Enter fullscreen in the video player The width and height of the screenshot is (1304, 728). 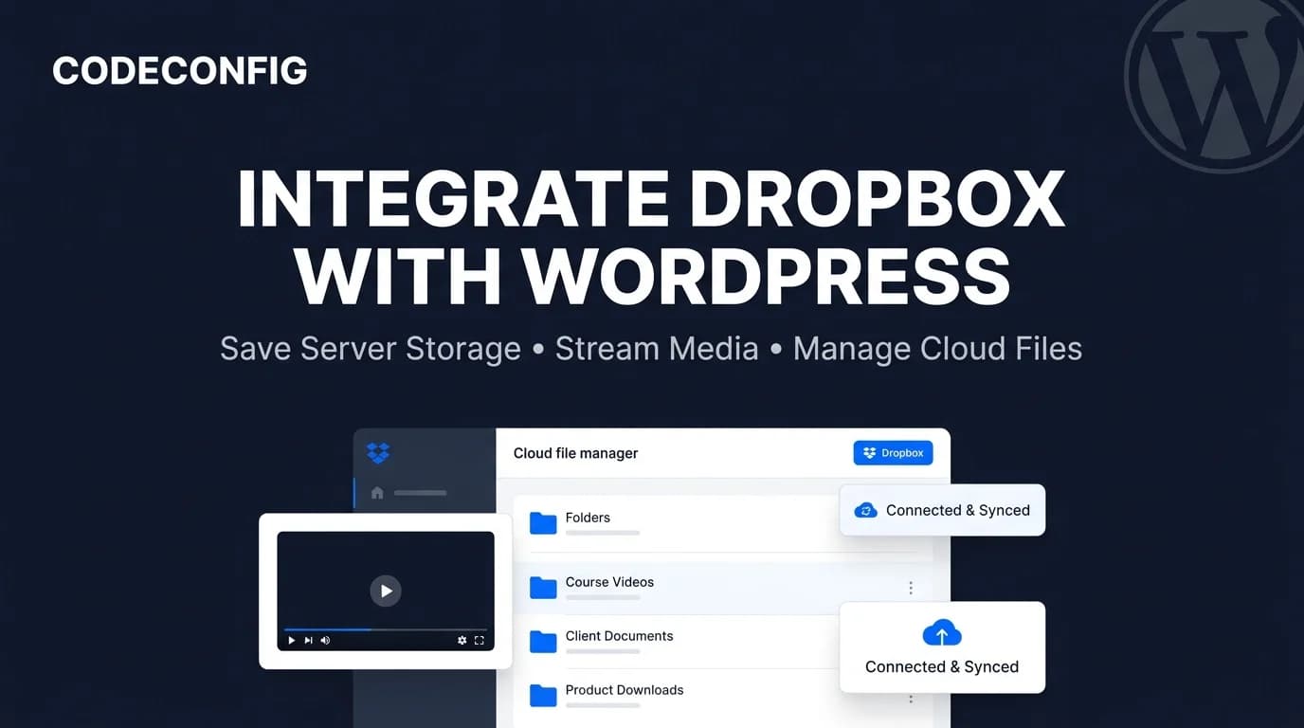point(479,641)
